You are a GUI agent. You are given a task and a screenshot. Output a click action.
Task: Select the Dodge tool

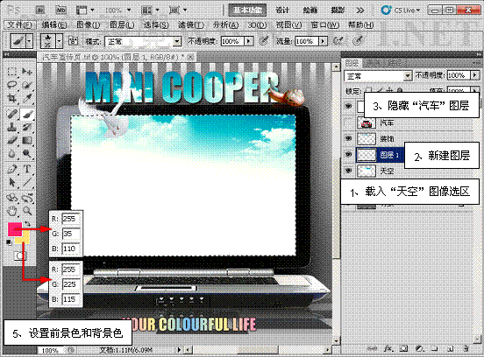tap(27, 153)
